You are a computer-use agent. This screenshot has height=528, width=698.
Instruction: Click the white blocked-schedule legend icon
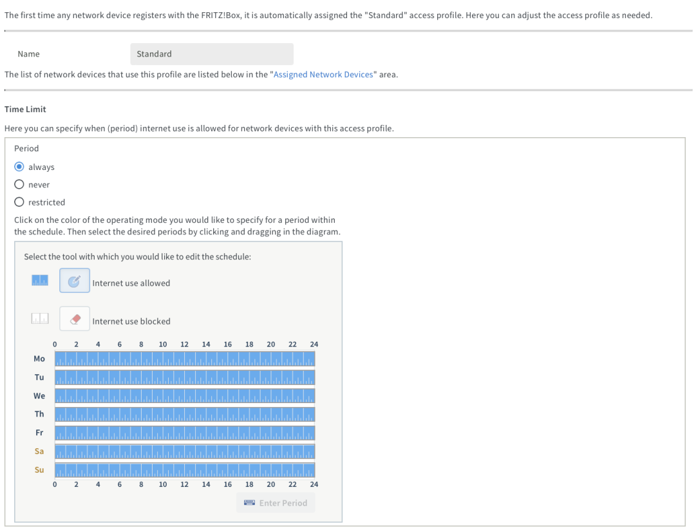tap(40, 319)
